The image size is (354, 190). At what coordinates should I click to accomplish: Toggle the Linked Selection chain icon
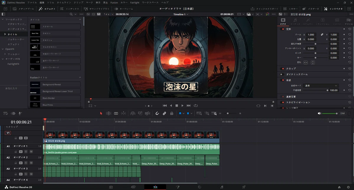164,113
